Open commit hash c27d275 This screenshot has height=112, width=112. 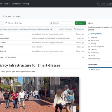tap(62, 29)
